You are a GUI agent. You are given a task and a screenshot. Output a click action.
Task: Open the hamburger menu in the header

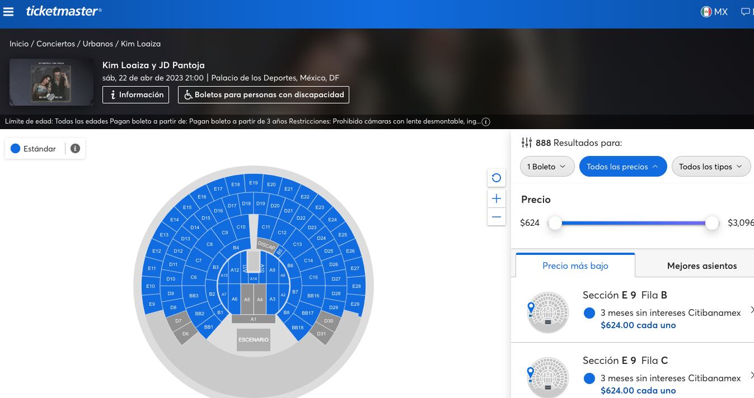(8, 11)
